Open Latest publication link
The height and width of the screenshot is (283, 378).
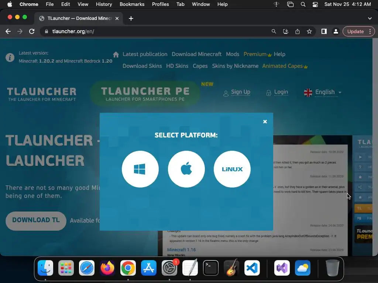tap(145, 54)
